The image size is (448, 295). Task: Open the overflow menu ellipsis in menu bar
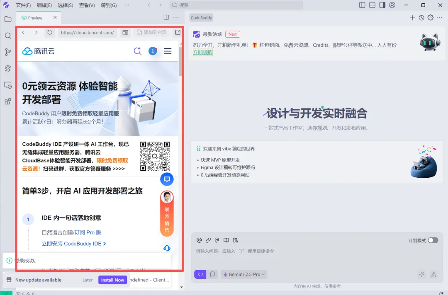[127, 5]
